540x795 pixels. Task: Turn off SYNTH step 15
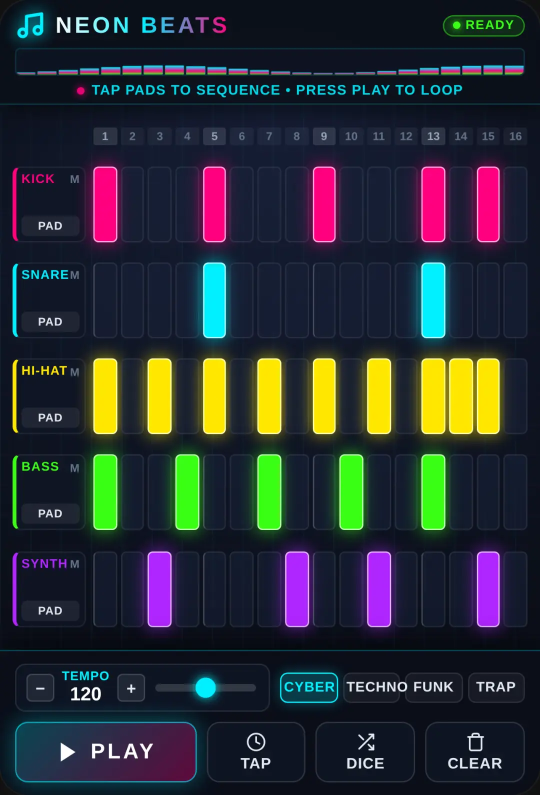[488, 589]
